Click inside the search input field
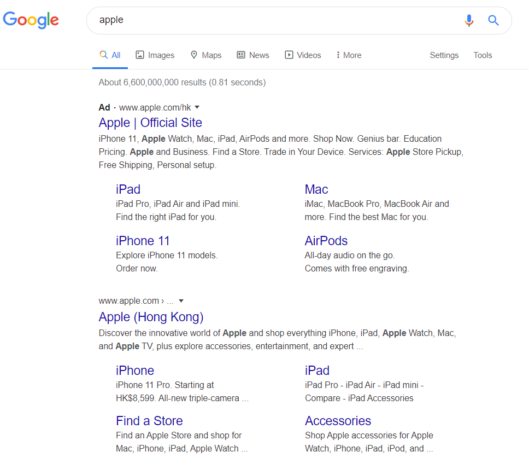529x463 pixels. [x=277, y=20]
